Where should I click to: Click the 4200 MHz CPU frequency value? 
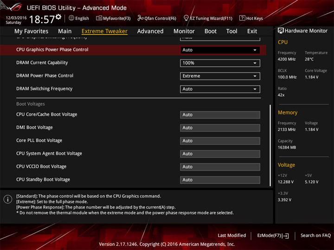pos(287,59)
